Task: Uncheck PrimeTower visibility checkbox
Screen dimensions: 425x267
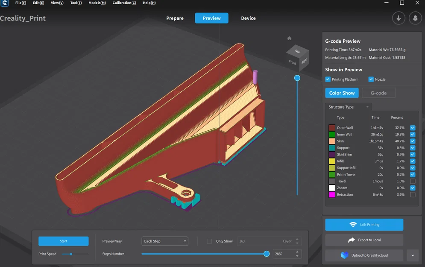Action: (x=413, y=175)
